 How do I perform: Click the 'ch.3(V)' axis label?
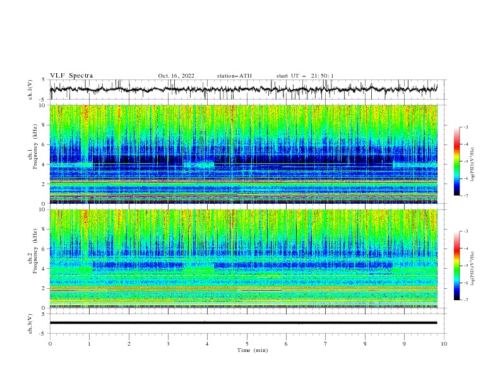(30, 324)
